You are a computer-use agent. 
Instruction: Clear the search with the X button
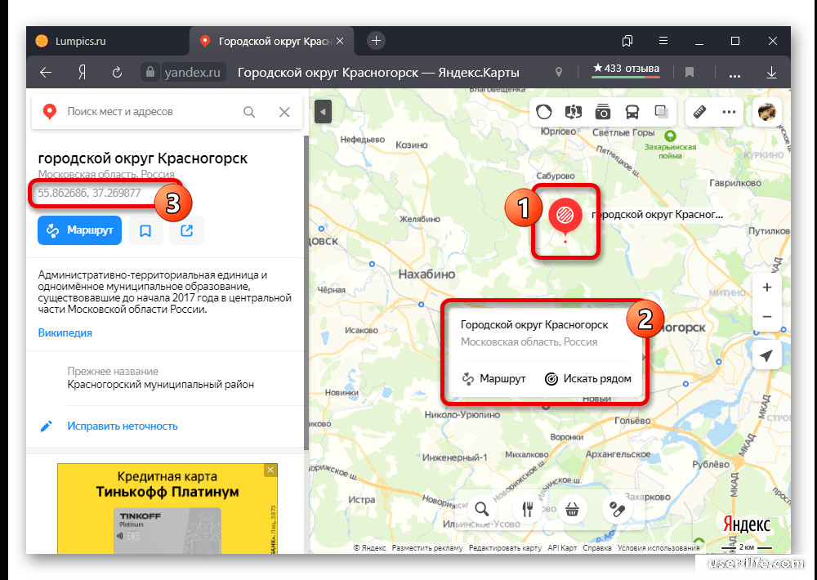(x=284, y=112)
